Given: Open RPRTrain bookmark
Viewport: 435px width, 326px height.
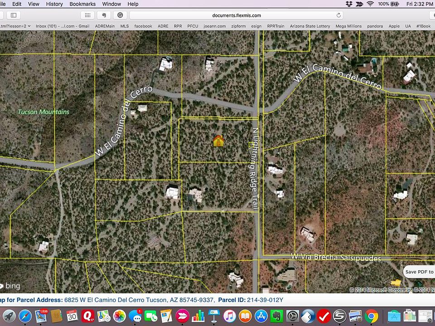Looking at the screenshot, I should point(276,26).
